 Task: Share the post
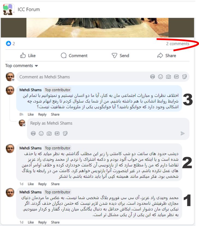pyautogui.click(x=167, y=56)
